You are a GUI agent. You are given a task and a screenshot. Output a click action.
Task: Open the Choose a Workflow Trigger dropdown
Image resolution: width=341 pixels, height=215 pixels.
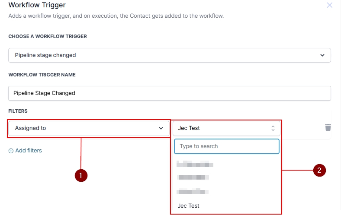coord(169,55)
